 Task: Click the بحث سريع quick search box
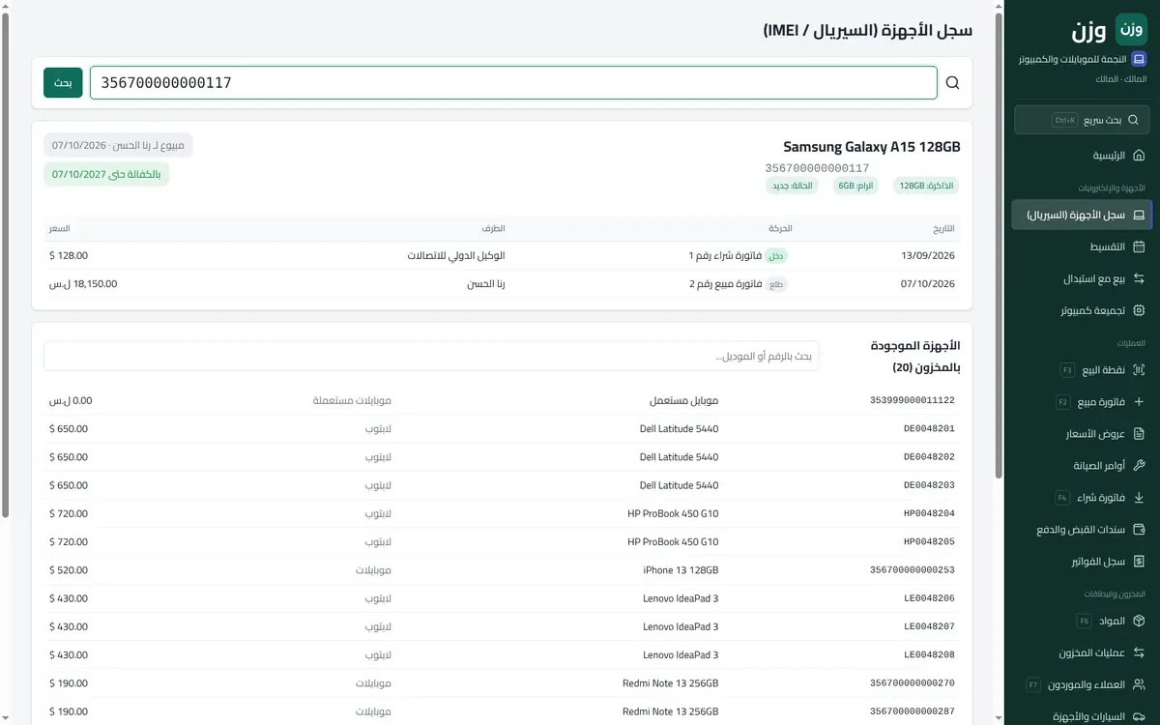pyautogui.click(x=1082, y=120)
